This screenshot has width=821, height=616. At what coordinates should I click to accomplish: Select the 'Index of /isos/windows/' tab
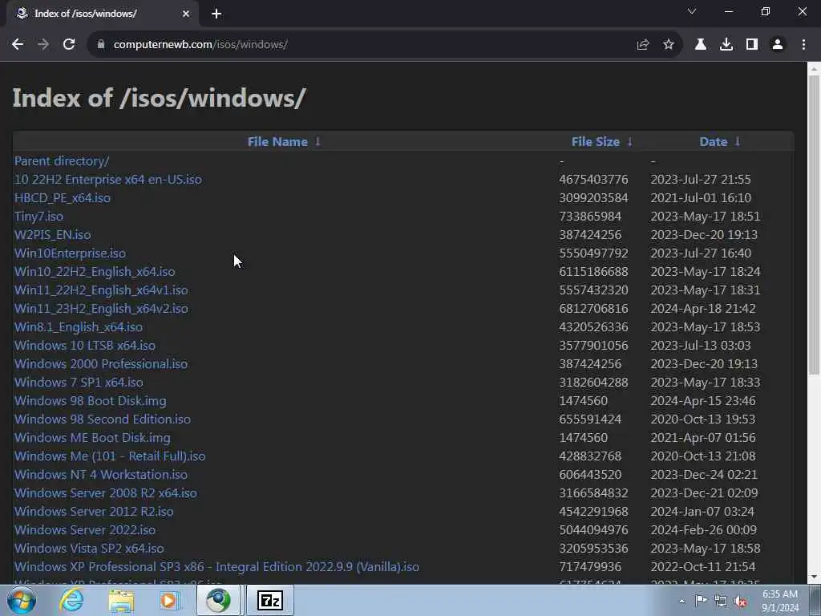point(103,14)
